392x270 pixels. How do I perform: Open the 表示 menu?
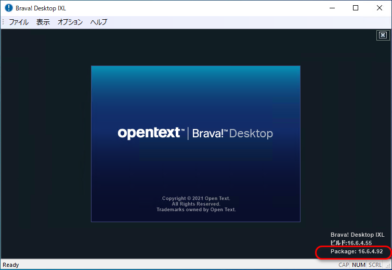(43, 22)
